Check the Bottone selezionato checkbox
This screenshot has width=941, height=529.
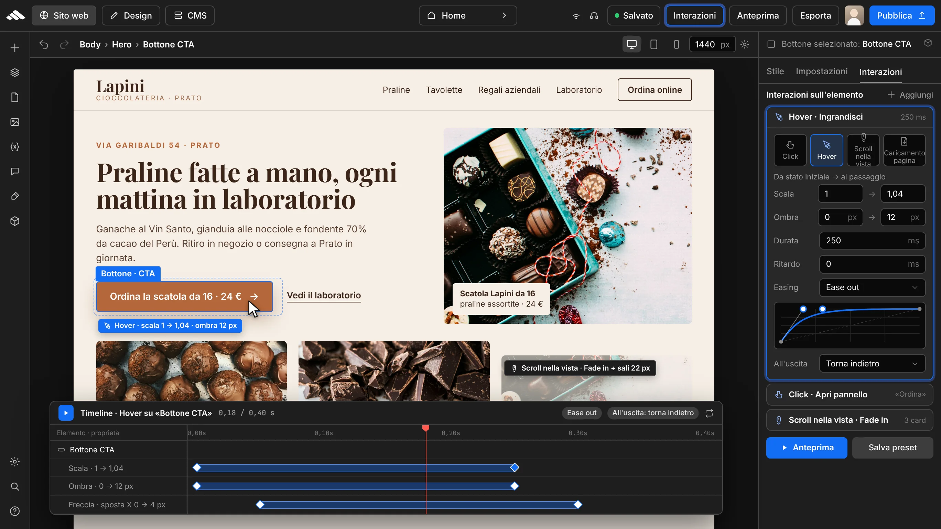coord(771,44)
